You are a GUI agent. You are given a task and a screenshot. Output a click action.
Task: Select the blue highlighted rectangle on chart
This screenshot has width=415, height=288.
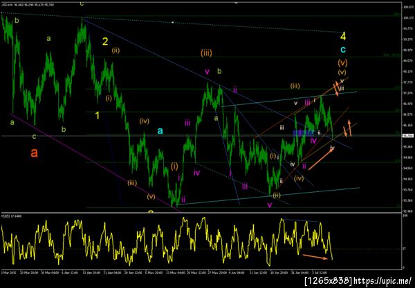(x=304, y=133)
